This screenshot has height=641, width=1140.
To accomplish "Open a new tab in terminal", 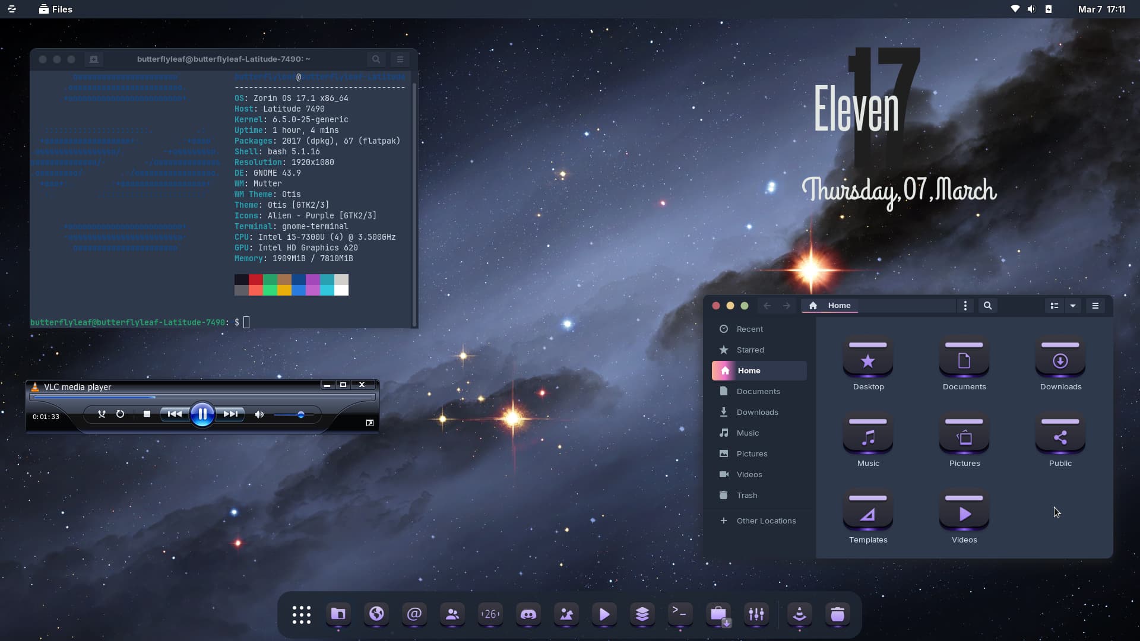I will tap(93, 59).
